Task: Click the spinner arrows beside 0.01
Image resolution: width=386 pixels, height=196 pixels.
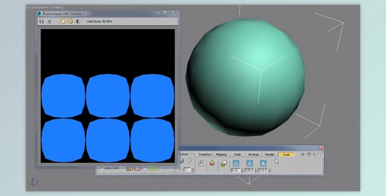Action: (242, 170)
